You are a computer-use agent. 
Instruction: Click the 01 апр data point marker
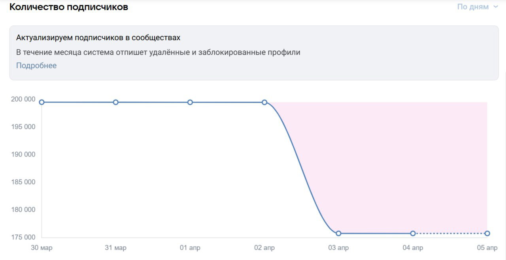tap(190, 102)
